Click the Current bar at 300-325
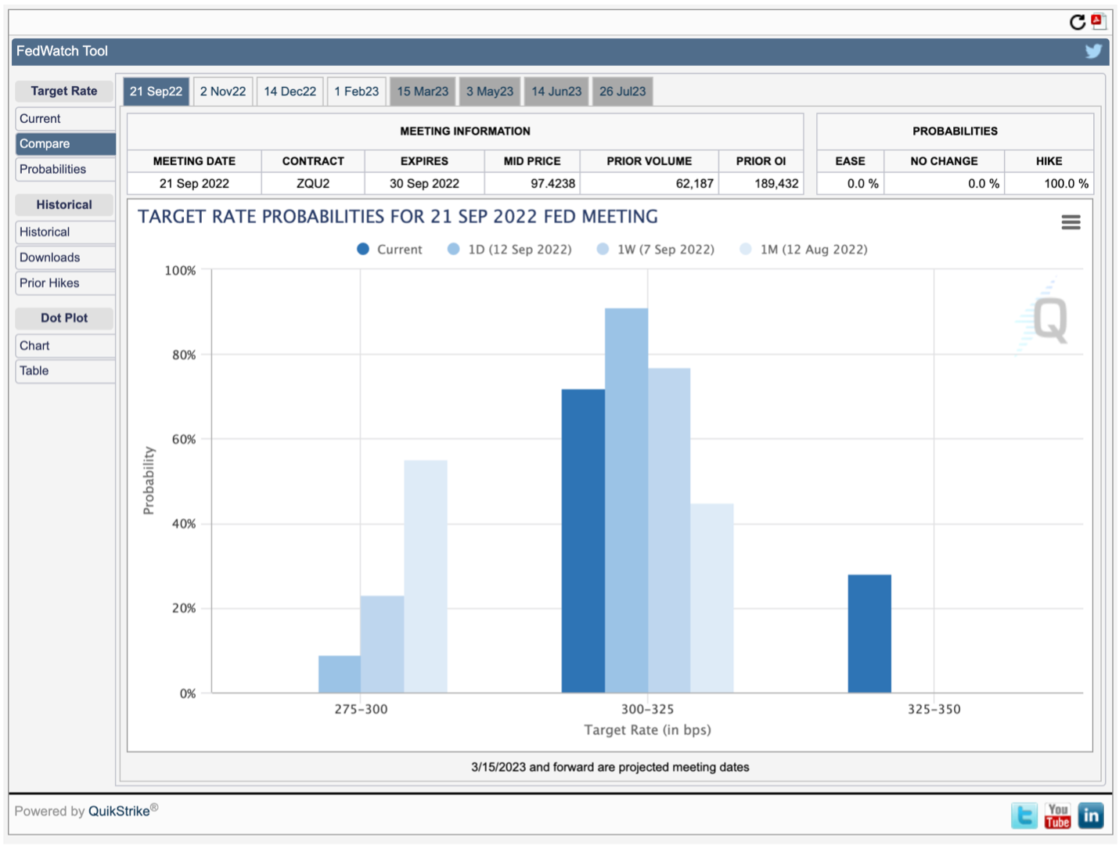The image size is (1119, 846). pyautogui.click(x=583, y=541)
